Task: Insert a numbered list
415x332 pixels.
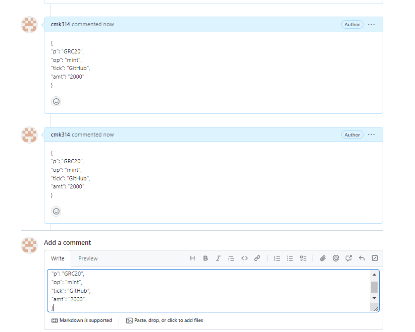Action: [277, 258]
